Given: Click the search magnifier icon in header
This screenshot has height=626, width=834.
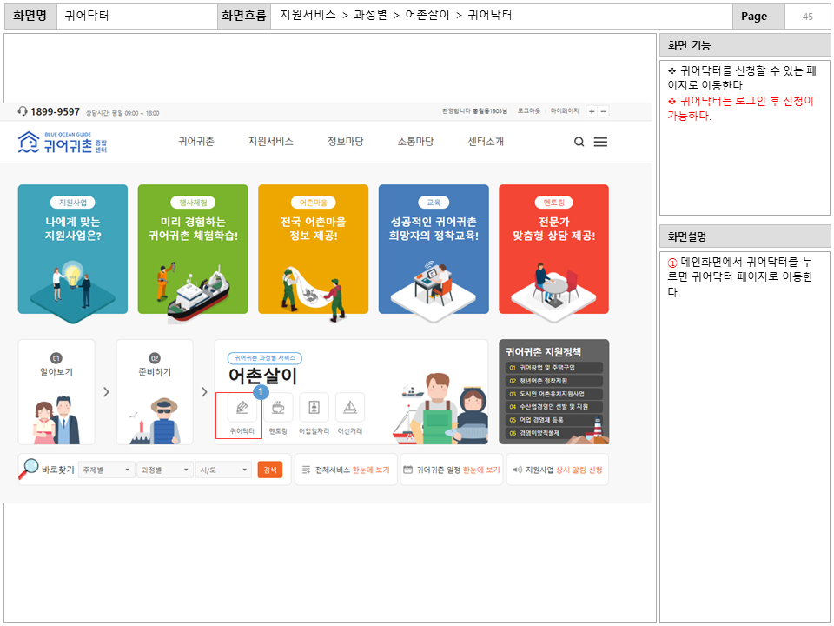Looking at the screenshot, I should click(579, 142).
